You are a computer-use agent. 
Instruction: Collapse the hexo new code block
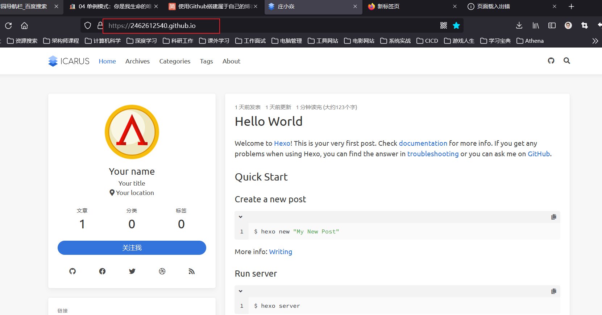coord(240,217)
